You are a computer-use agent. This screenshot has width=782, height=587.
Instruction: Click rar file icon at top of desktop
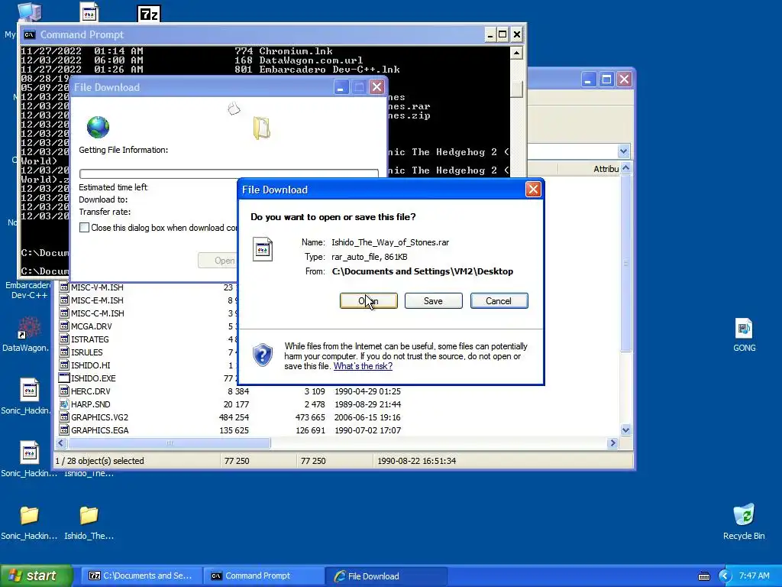[89, 13]
